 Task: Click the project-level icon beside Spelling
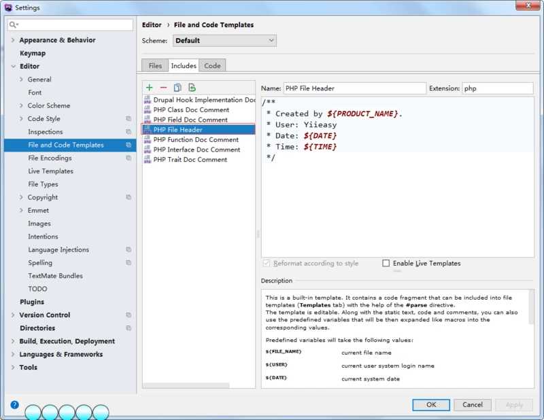click(x=129, y=263)
